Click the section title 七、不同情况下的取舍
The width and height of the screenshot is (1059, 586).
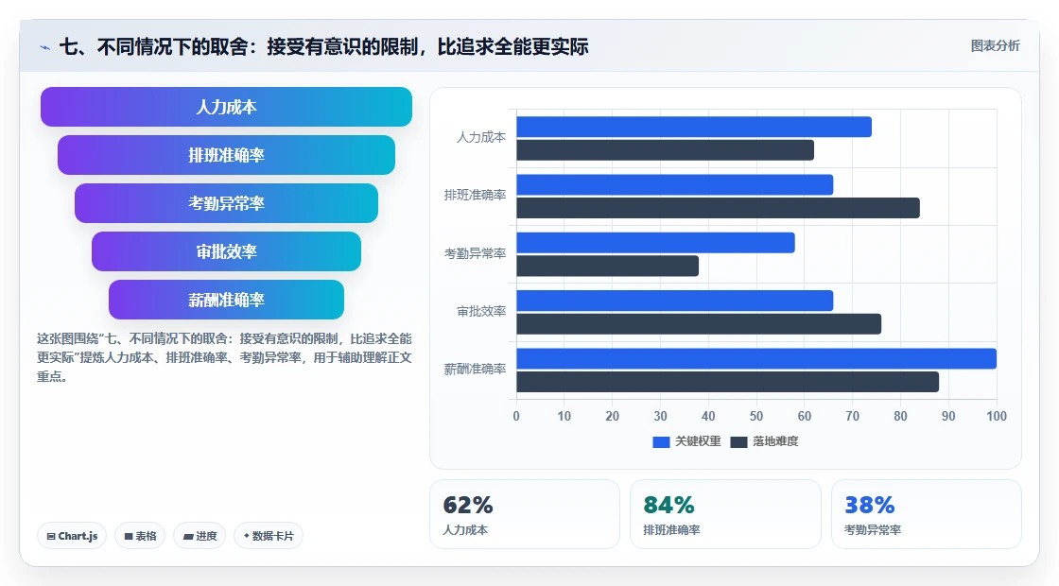(323, 46)
